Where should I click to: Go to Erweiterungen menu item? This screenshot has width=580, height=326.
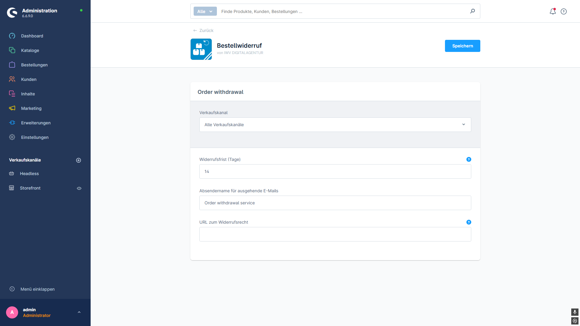pos(36,123)
